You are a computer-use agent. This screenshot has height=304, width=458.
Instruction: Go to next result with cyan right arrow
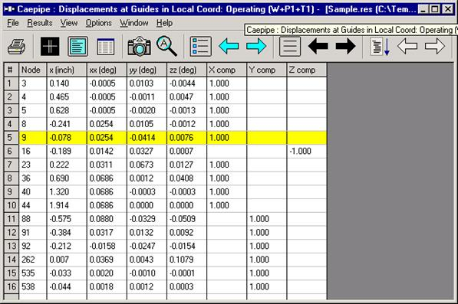pos(256,46)
